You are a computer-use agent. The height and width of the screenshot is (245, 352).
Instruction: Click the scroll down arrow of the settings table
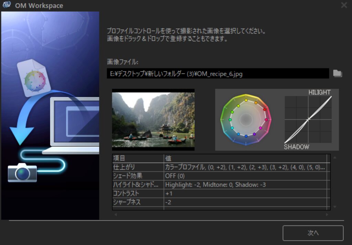(335, 207)
